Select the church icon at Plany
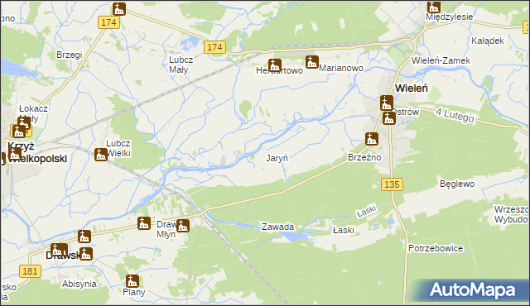Image resolution: width=530 pixels, height=306 pixels. pos(132,280)
